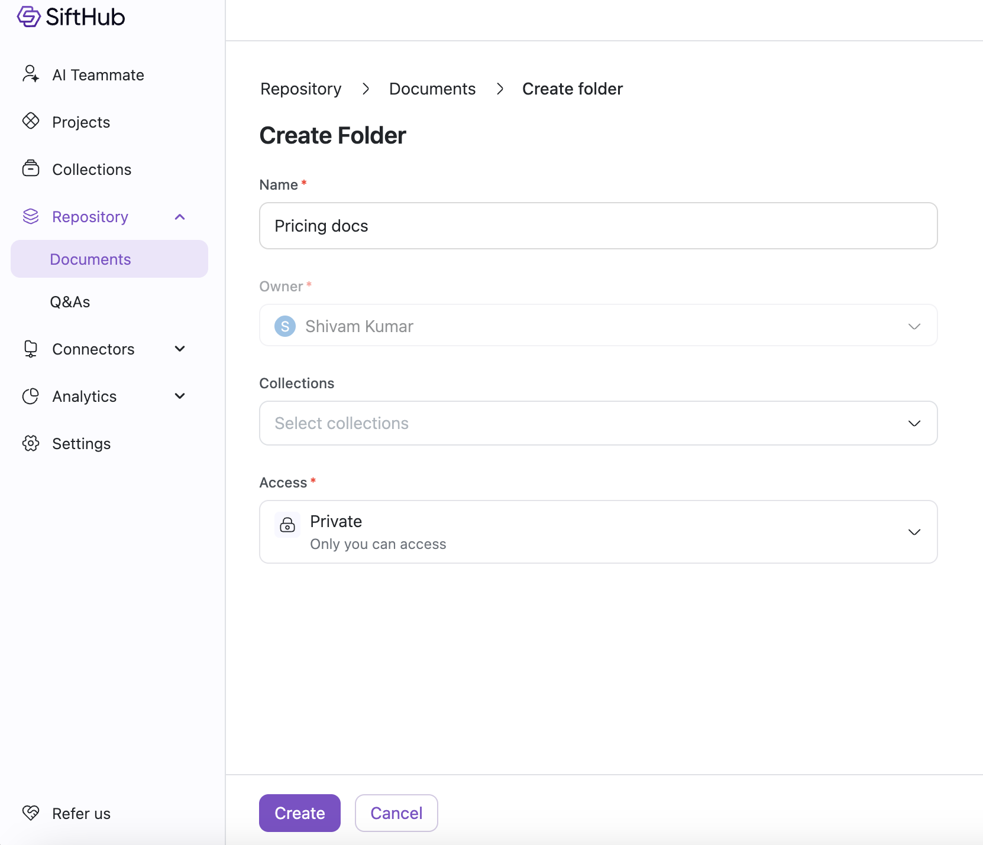Click the AI Teammate person icon
Image resolution: width=983 pixels, height=845 pixels.
tap(31, 74)
